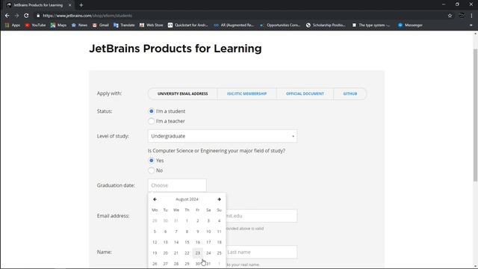The height and width of the screenshot is (269, 478).
Task: Open the Web Store bookmark
Action: coord(151,25)
